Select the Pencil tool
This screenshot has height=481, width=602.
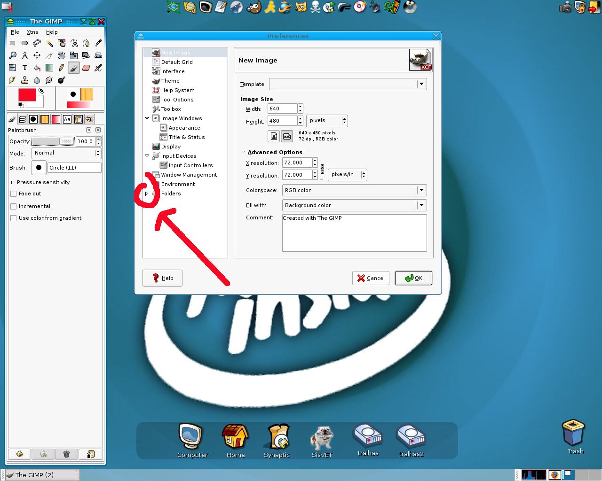coord(62,68)
